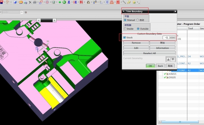Select the Inside trim side radio
The image size is (204, 125).
coord(125,29)
